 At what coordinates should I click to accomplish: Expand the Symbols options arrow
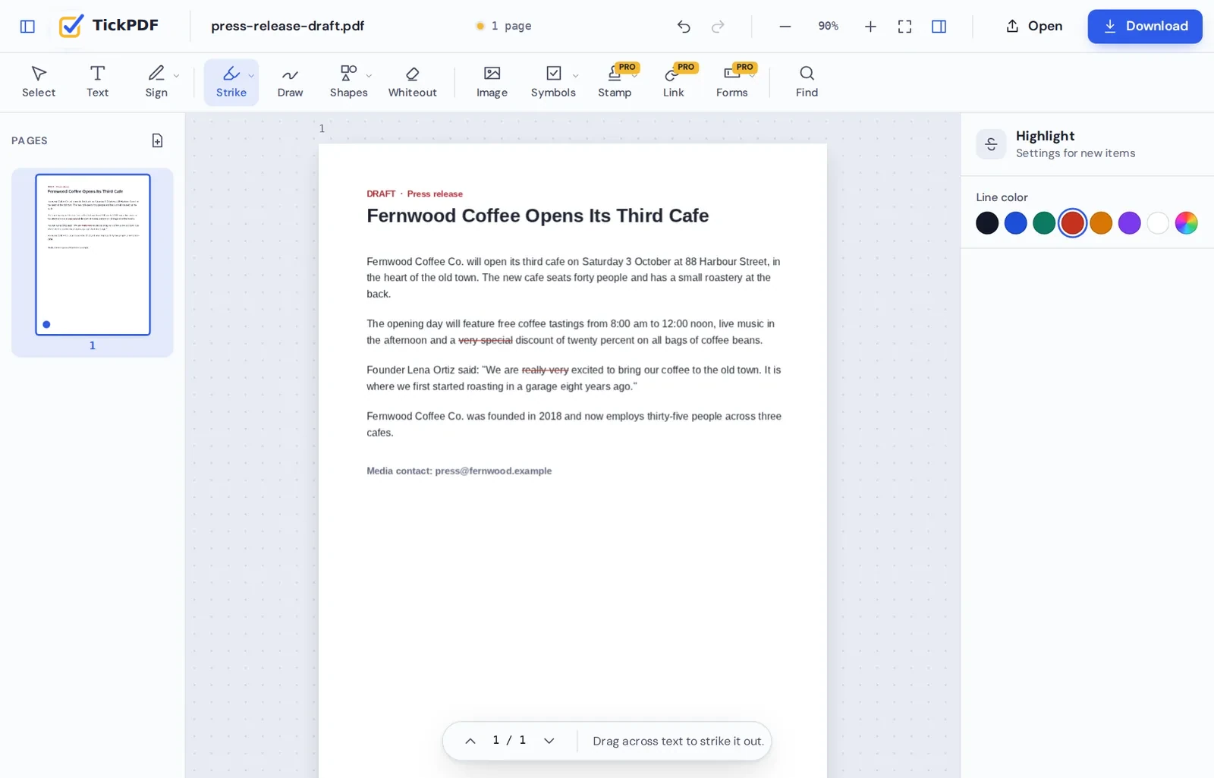point(575,76)
